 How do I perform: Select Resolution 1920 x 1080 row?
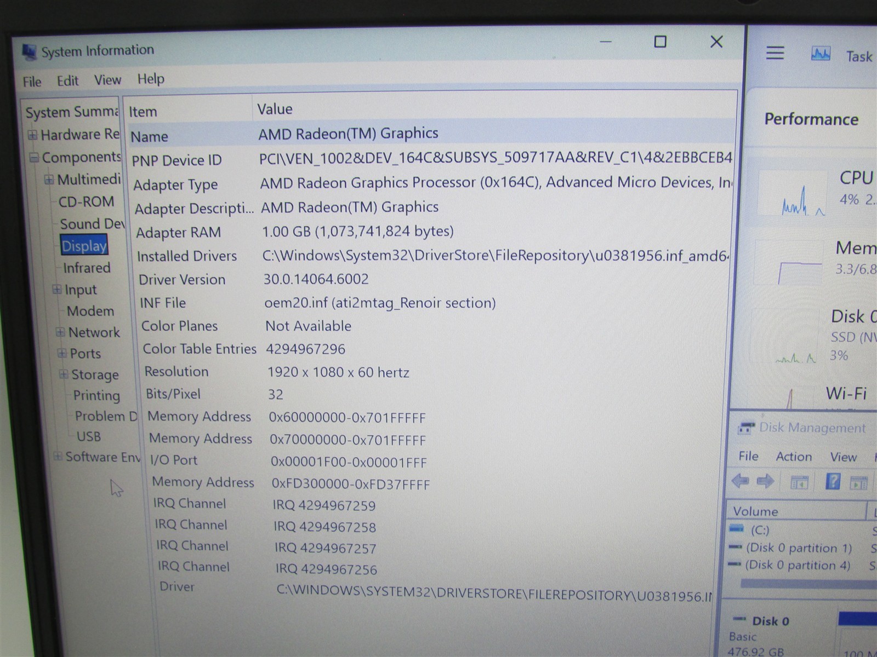[436, 372]
